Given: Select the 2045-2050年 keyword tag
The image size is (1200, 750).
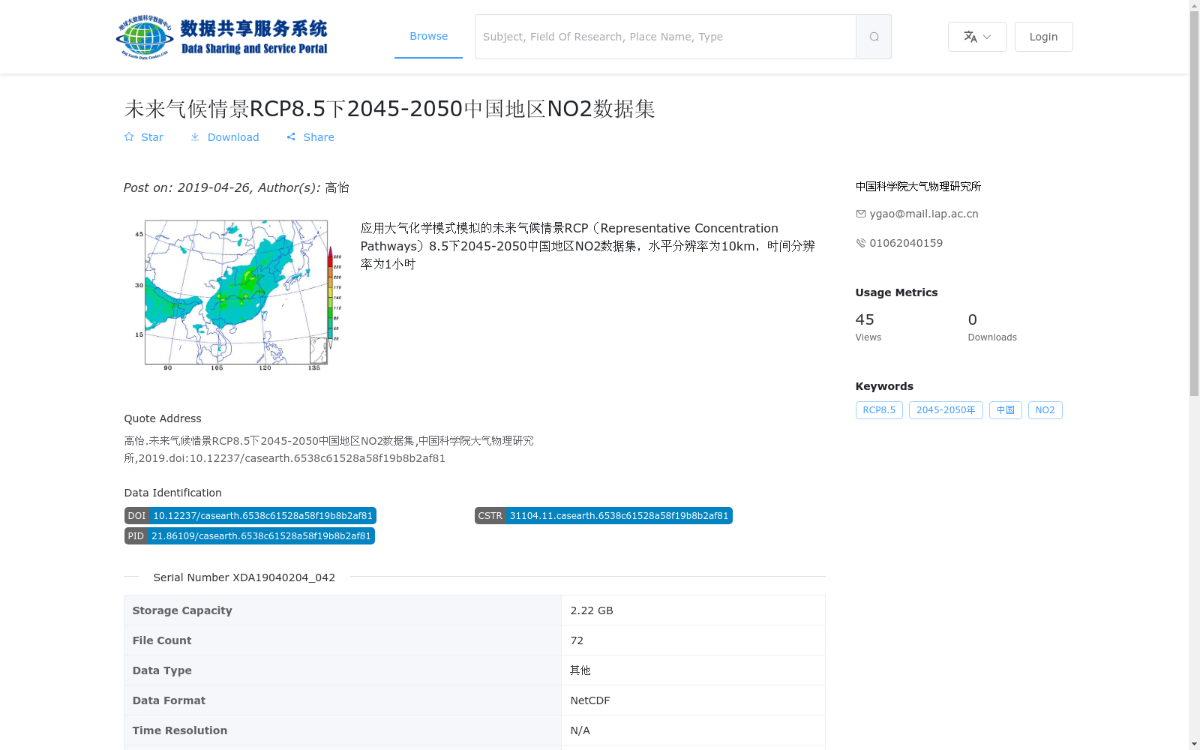Looking at the screenshot, I should 946,410.
